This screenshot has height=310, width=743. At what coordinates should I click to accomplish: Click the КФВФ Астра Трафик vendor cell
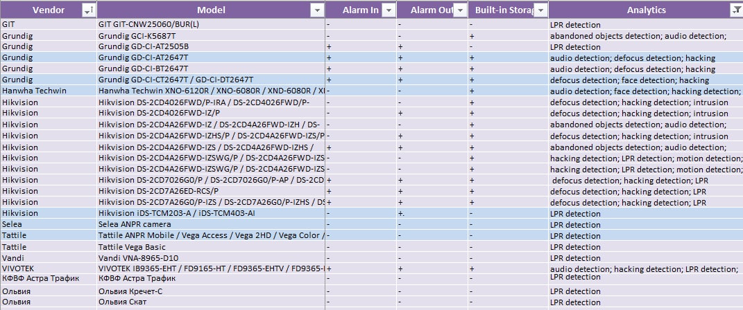coord(49,280)
